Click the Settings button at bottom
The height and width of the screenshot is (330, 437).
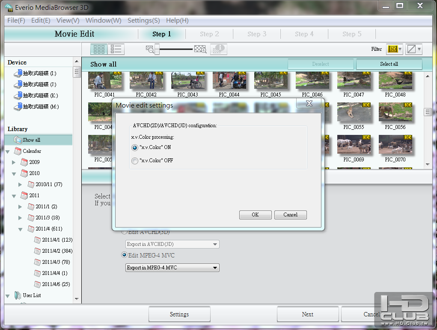click(179, 314)
